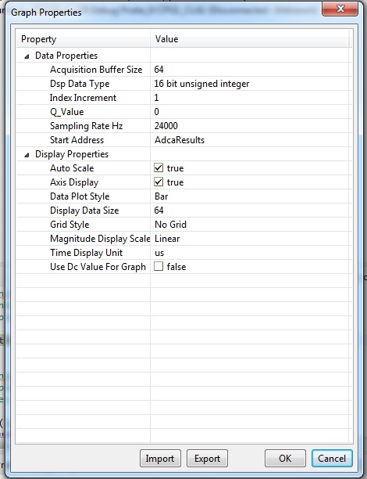Screen dimensions: 367x479
Task: Select the Time Display Unit label
Action: tap(86, 252)
